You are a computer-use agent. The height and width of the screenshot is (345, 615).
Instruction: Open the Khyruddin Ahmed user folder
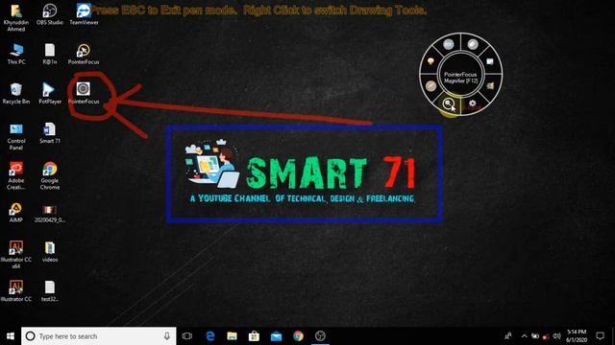point(16,18)
